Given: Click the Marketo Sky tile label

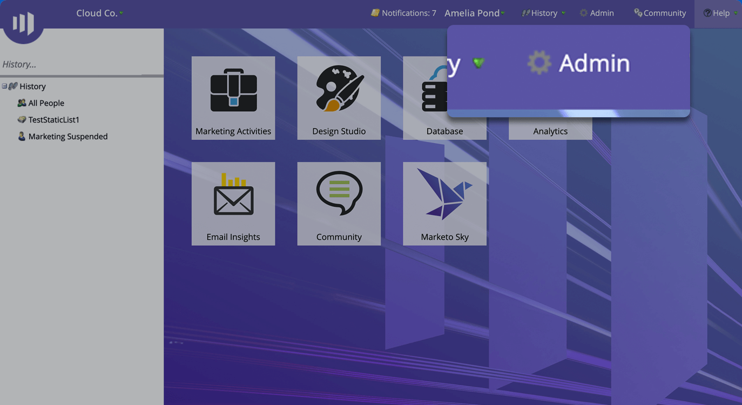Looking at the screenshot, I should [445, 237].
